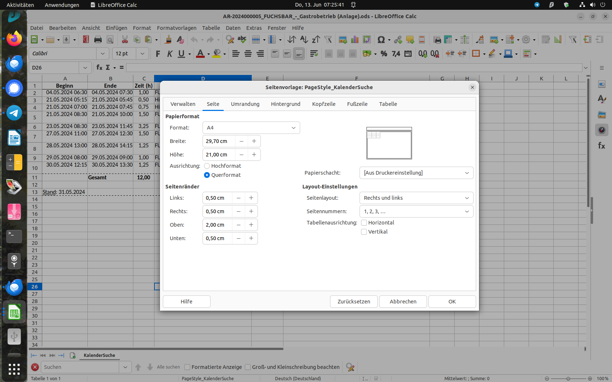This screenshot has width=612, height=382.
Task: Click the italic formatting icon
Action: 169,54
